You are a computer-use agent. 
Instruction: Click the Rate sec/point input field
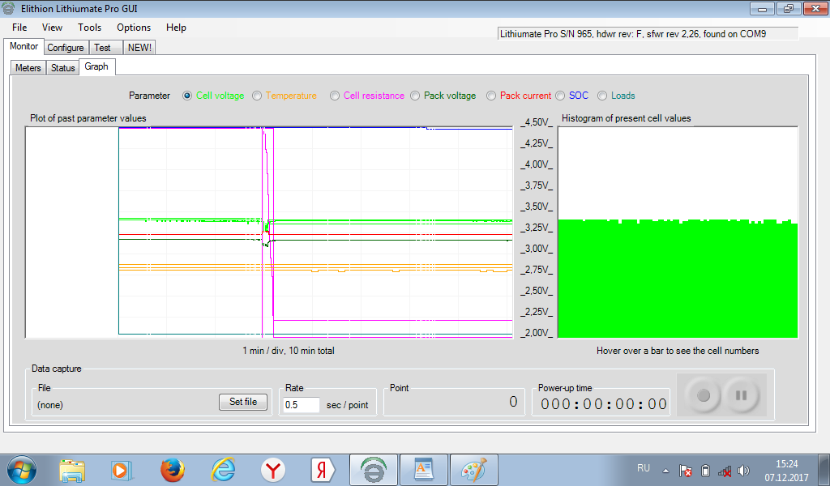pyautogui.click(x=302, y=405)
